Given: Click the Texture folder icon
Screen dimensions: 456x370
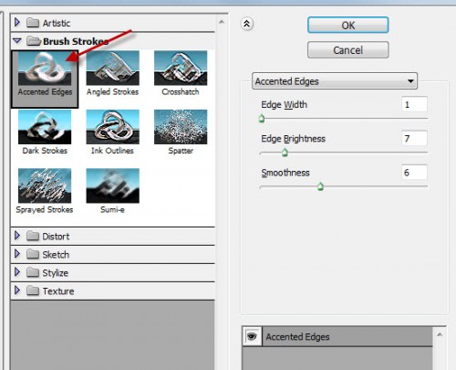Looking at the screenshot, I should (x=33, y=291).
